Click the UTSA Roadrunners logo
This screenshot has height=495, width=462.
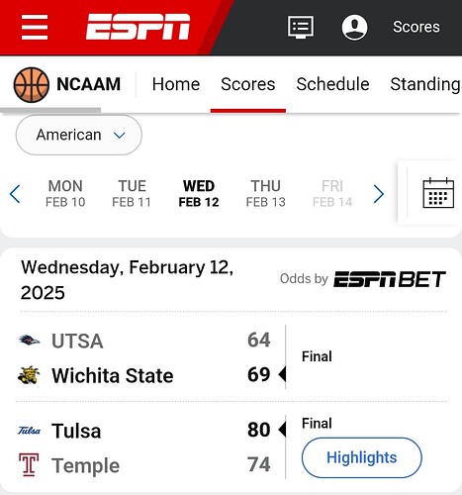pyautogui.click(x=29, y=341)
